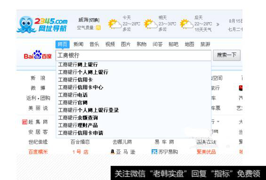
Task: Open the 美丽说 link
Action: [38, 108]
